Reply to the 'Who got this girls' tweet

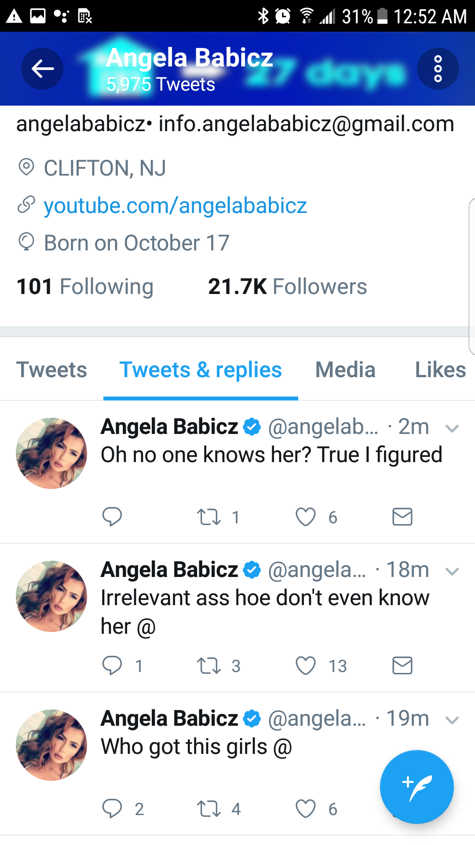[x=112, y=808]
